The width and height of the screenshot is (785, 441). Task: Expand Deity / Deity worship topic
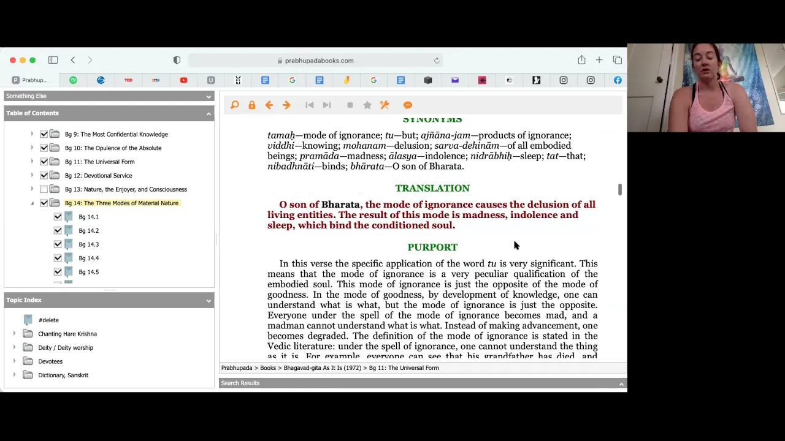tap(14, 347)
